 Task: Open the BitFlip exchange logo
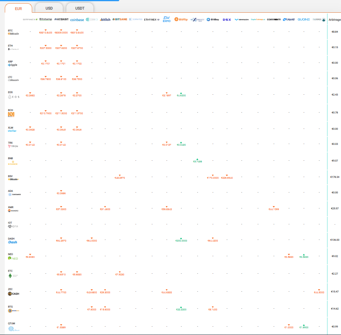(x=181, y=19)
